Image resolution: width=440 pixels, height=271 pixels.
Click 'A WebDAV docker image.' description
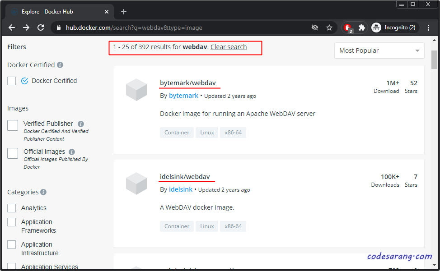point(197,207)
